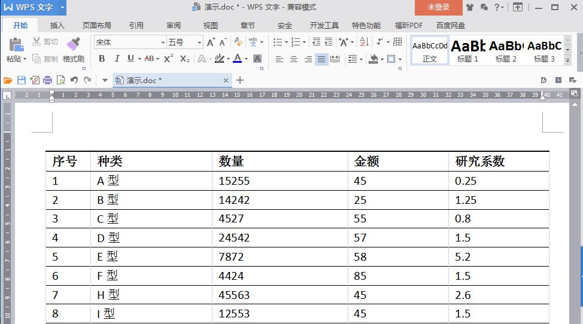Click the Sort A-Z icon

pyautogui.click(x=365, y=42)
